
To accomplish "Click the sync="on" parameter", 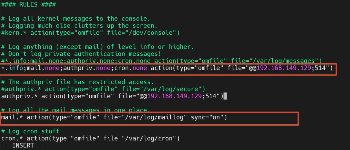I will point(207,117).
